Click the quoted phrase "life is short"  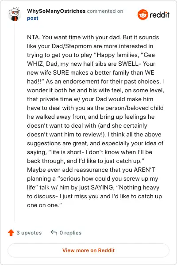[66, 152]
